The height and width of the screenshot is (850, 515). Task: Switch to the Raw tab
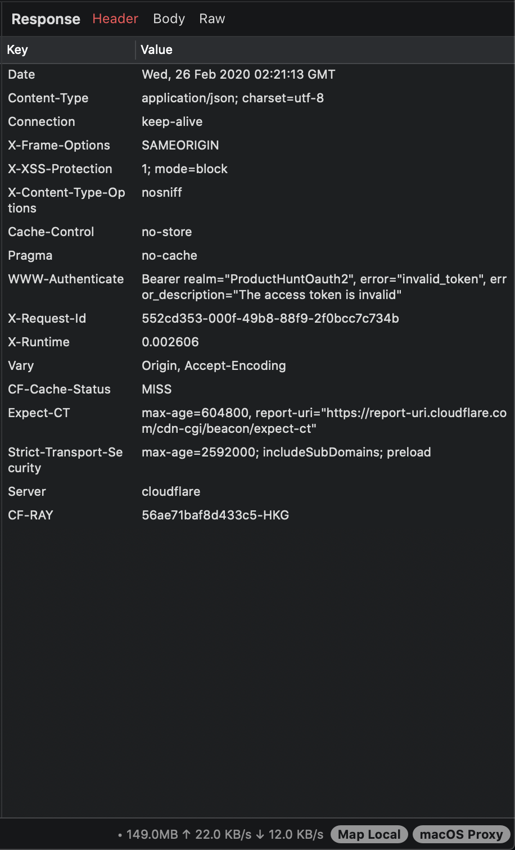(211, 19)
